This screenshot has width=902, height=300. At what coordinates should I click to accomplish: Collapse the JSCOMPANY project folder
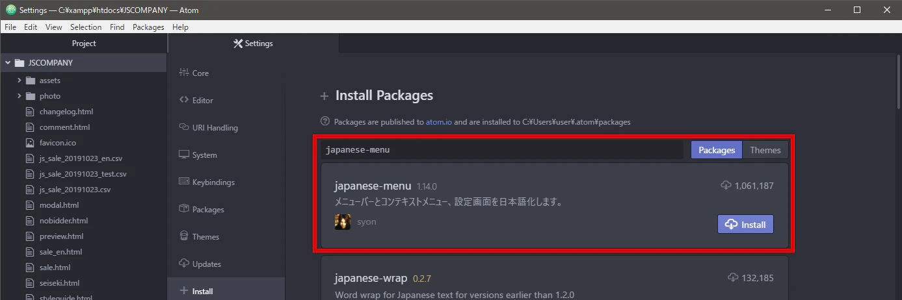[8, 63]
